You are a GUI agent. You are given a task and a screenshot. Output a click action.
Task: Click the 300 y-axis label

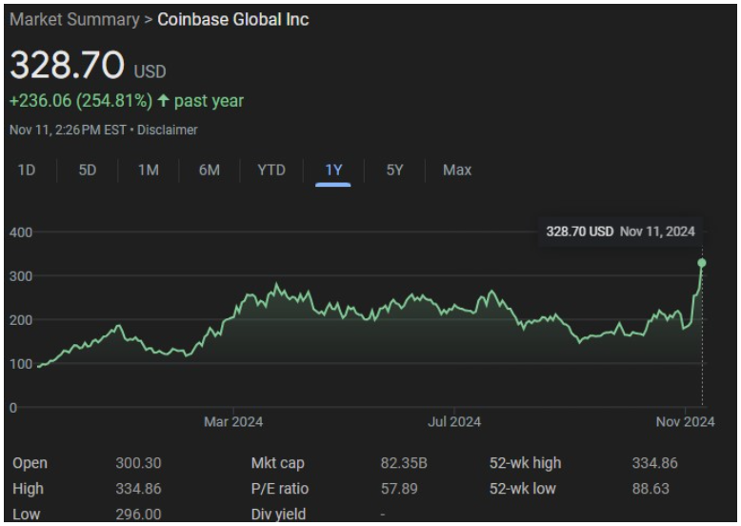[21, 276]
